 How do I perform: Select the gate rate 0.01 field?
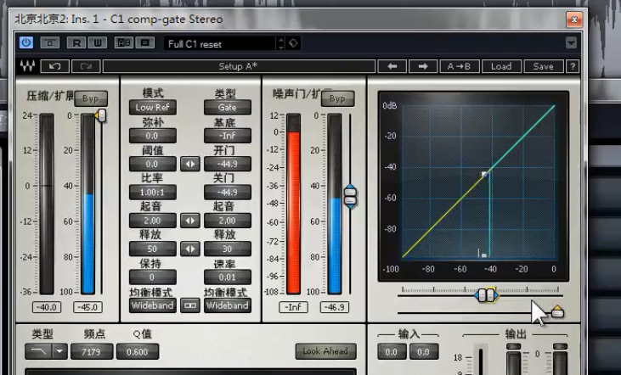228,277
